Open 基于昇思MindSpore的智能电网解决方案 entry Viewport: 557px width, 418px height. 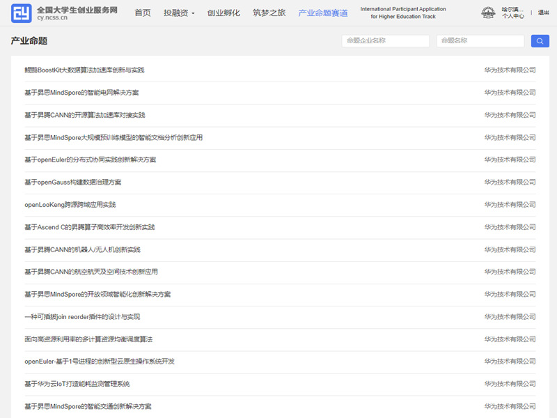[x=81, y=93]
